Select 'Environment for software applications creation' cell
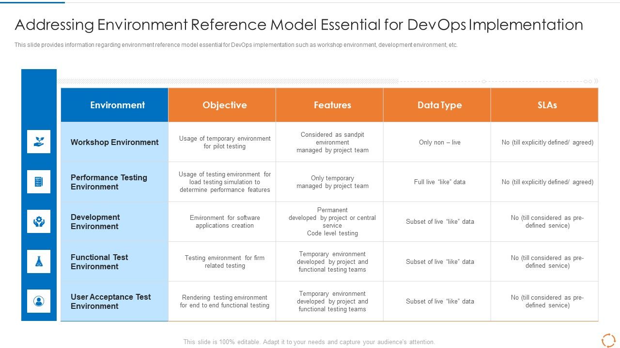This screenshot has width=620, height=348. (222, 222)
